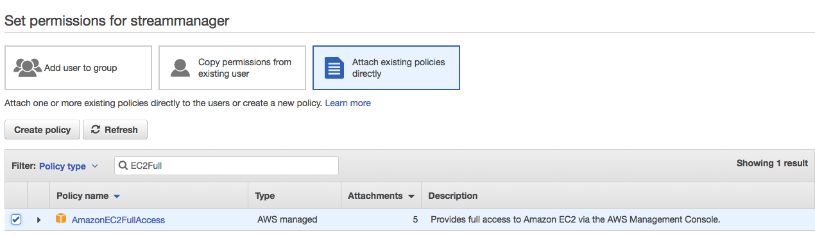Click the 'Provides full access to Amazon EC2' description
Viewport: 815px width, 236px height.
576,219
